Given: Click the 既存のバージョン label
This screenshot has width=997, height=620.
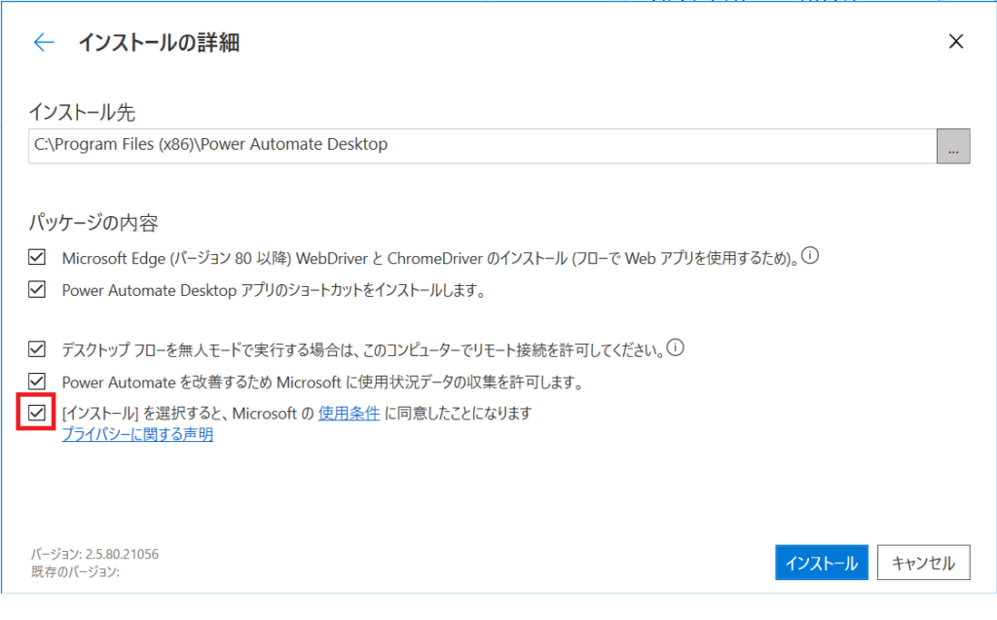Looking at the screenshot, I should [x=75, y=571].
